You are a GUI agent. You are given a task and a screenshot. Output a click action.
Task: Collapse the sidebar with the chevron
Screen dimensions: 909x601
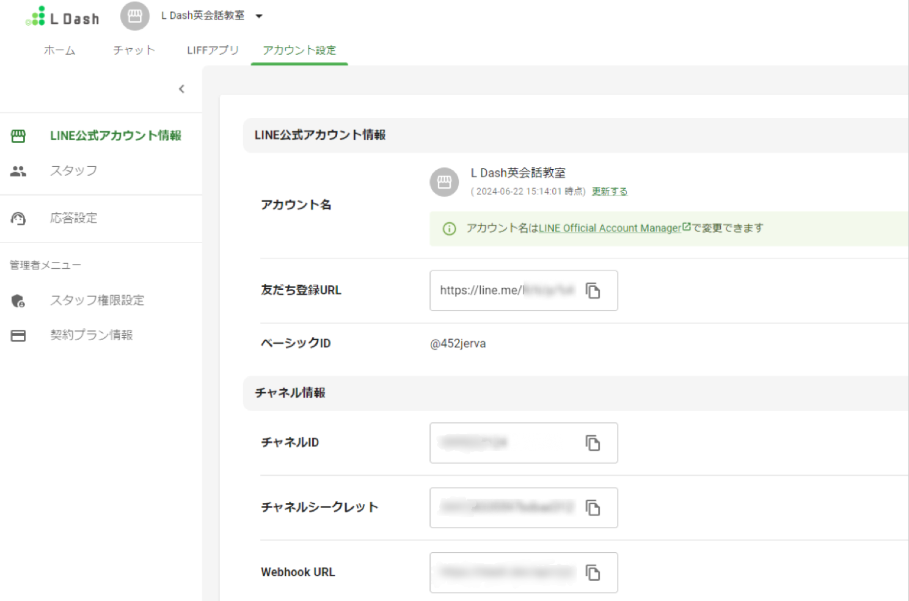181,89
